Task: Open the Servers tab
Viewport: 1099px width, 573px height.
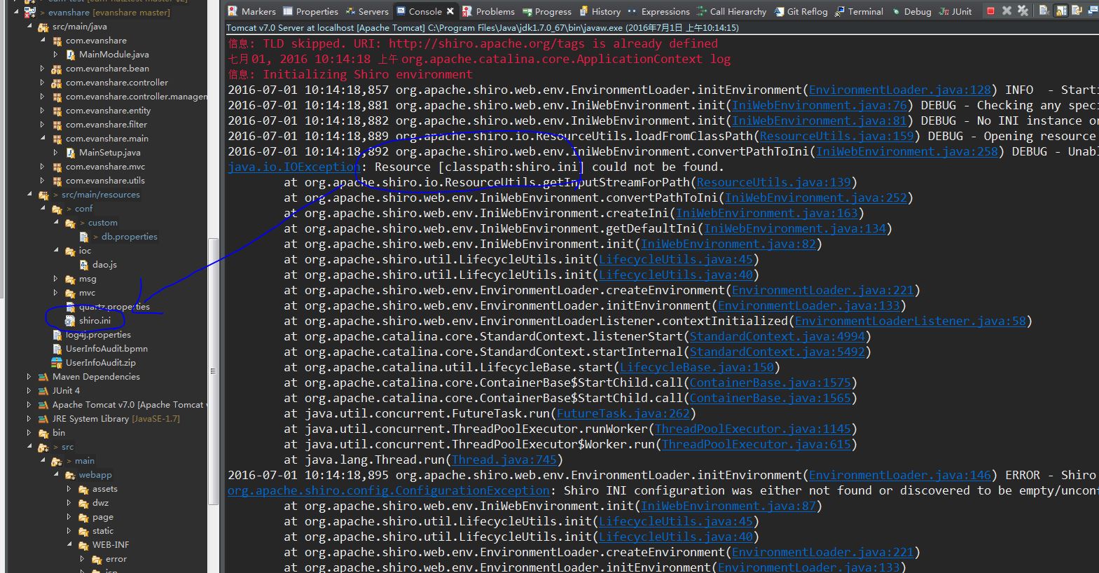Action: point(366,11)
